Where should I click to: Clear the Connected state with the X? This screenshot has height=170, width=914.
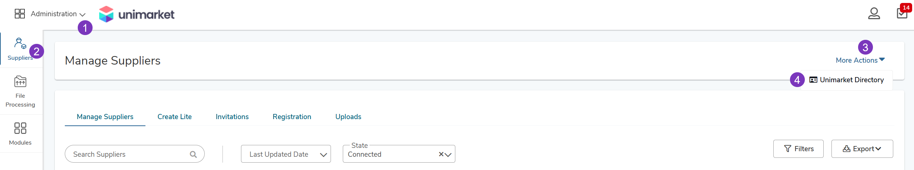point(441,154)
